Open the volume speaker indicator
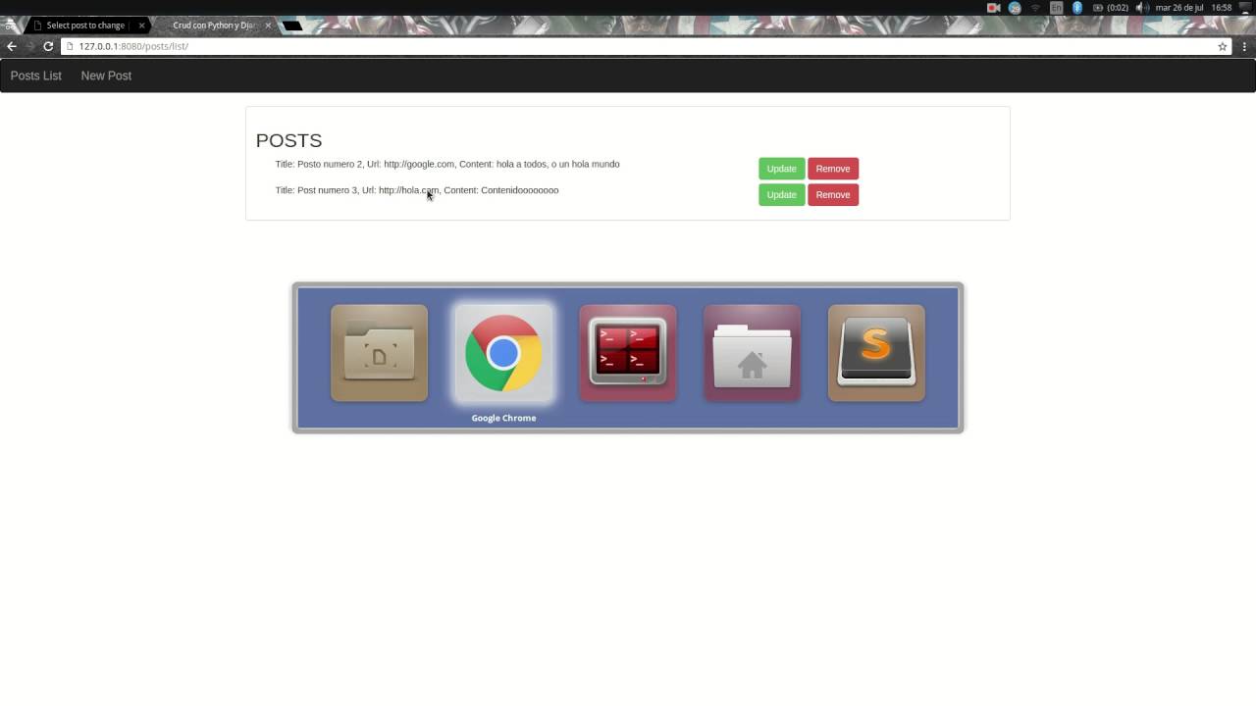This screenshot has width=1256, height=706. (1142, 8)
